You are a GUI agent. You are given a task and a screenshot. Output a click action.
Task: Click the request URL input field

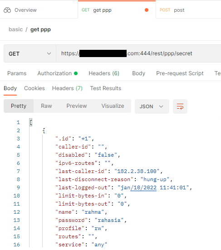(138, 53)
